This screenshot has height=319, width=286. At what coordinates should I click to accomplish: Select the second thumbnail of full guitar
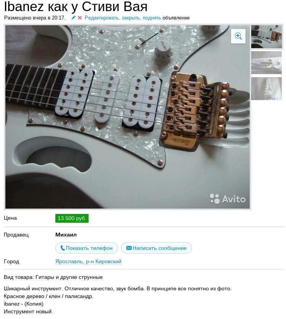point(267,63)
